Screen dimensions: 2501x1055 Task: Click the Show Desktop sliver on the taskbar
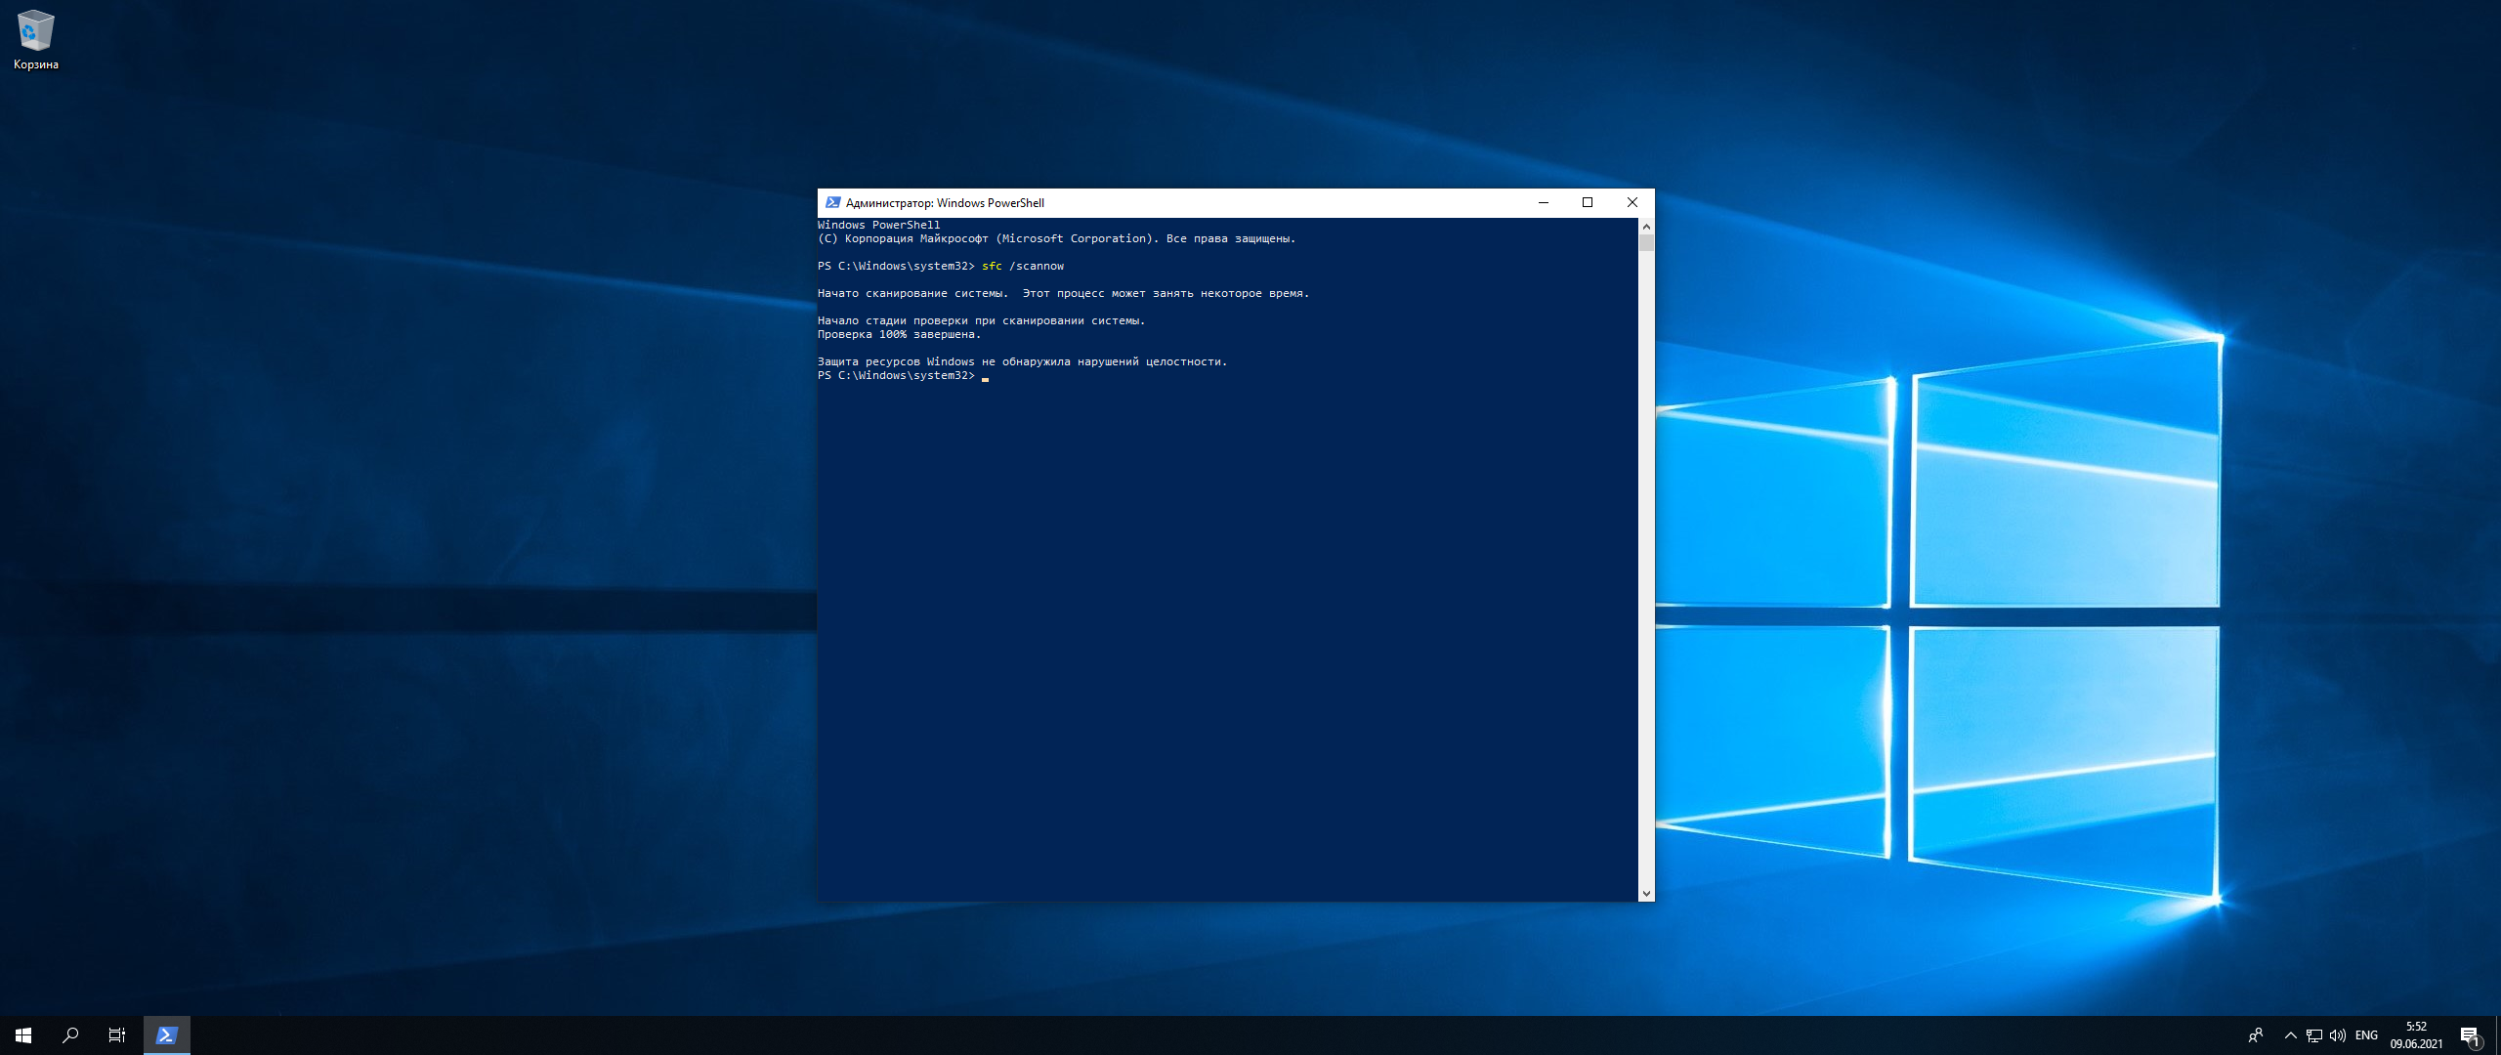(2497, 1035)
